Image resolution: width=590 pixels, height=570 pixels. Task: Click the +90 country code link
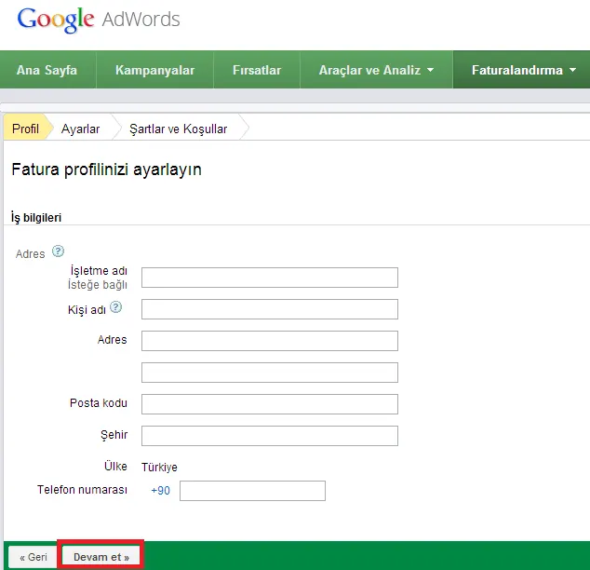tap(160, 491)
